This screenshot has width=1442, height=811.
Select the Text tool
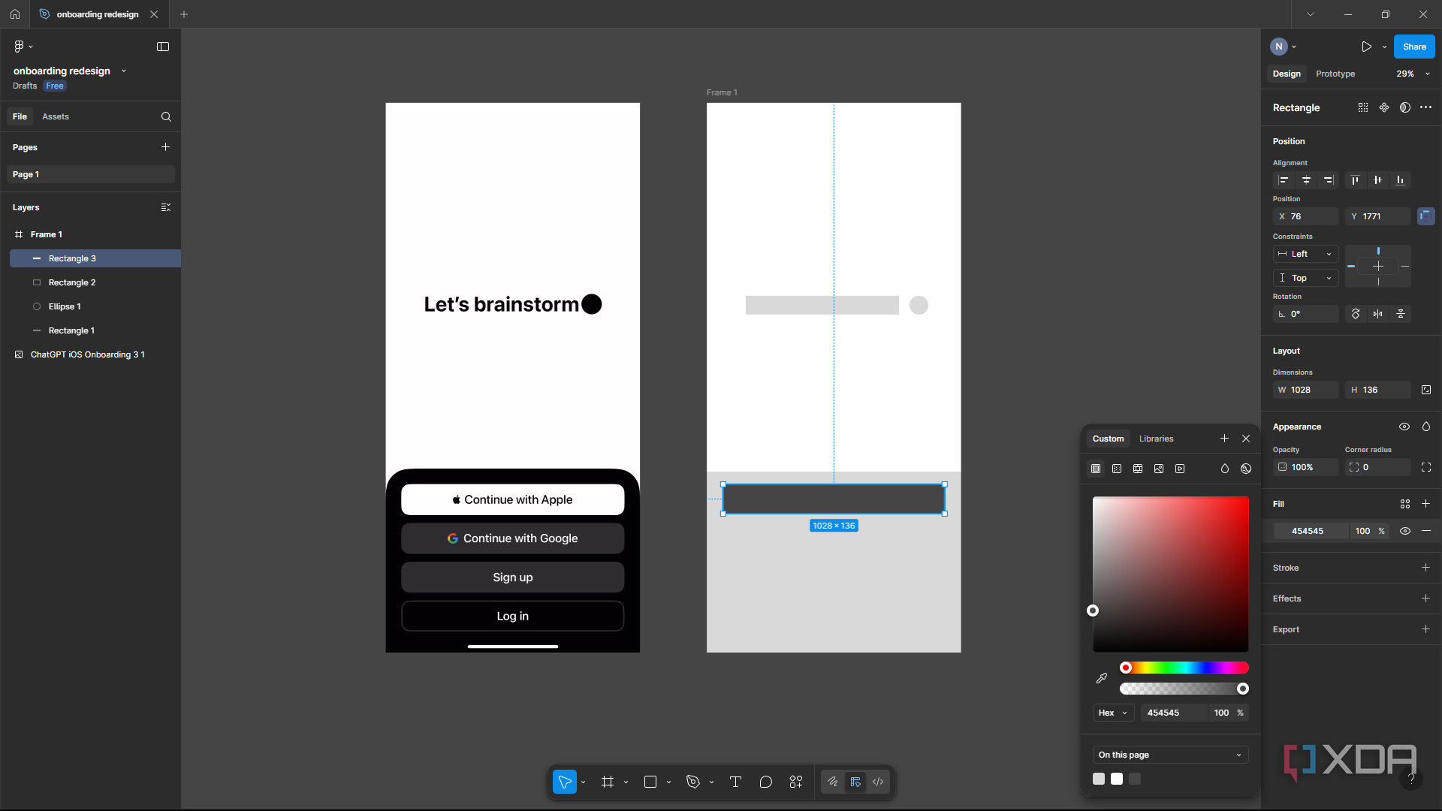pos(735,782)
